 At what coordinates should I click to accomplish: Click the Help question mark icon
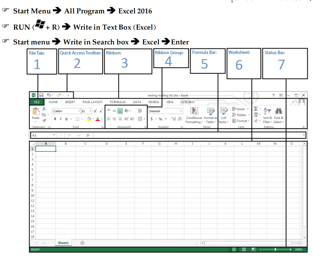coord(273,95)
